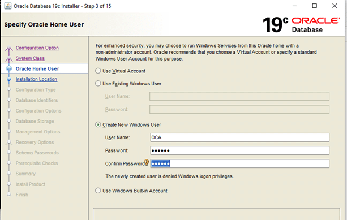The image size is (347, 220).
Task: Click the Oracle 19c Database logo
Action: point(301,25)
